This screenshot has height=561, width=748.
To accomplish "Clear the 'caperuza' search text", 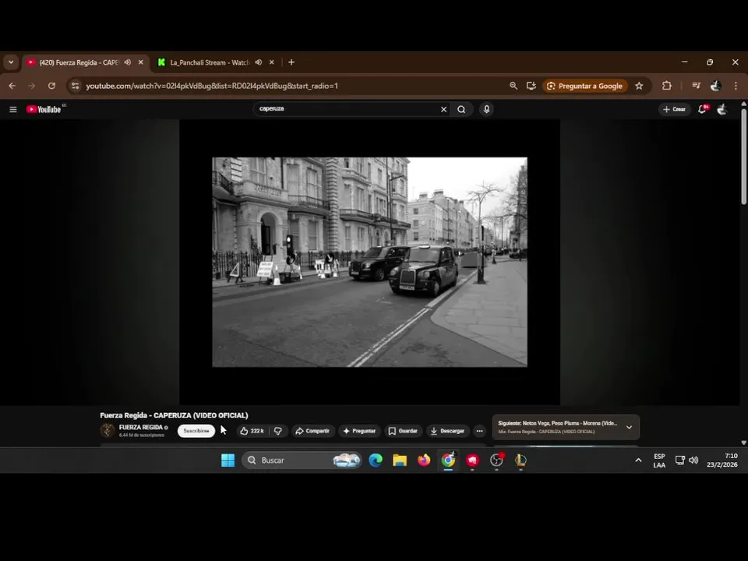I will [443, 109].
